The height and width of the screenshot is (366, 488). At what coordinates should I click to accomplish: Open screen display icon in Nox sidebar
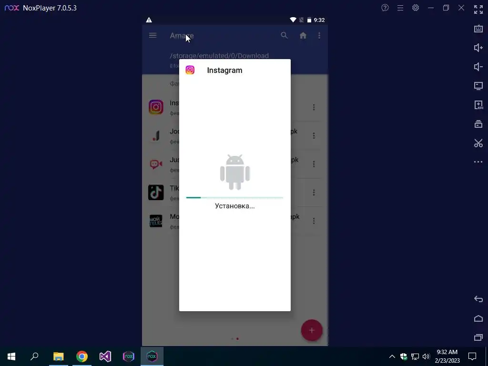tap(478, 86)
